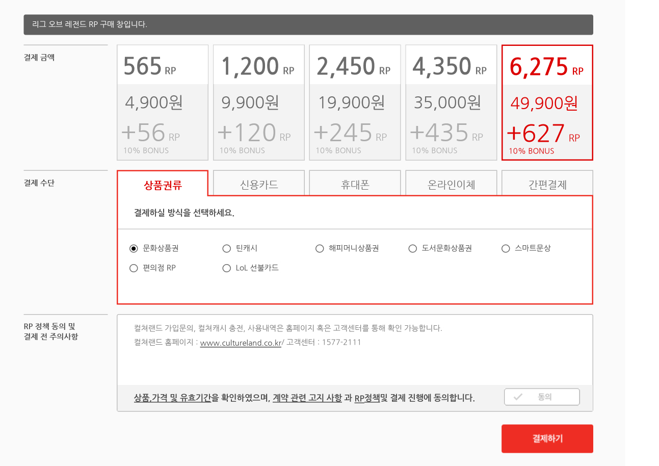
Task: Click the 고객센터 : 1577-2111 text
Action: tap(324, 343)
